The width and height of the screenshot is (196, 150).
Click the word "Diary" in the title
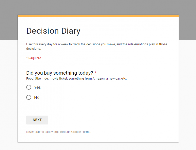coord(71,31)
